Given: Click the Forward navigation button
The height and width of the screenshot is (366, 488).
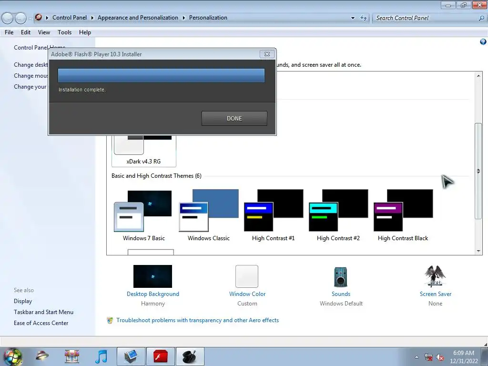Looking at the screenshot, I should (21, 18).
